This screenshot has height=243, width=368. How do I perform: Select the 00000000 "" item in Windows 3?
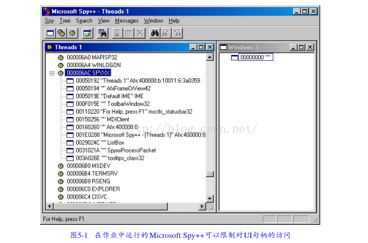(256, 57)
